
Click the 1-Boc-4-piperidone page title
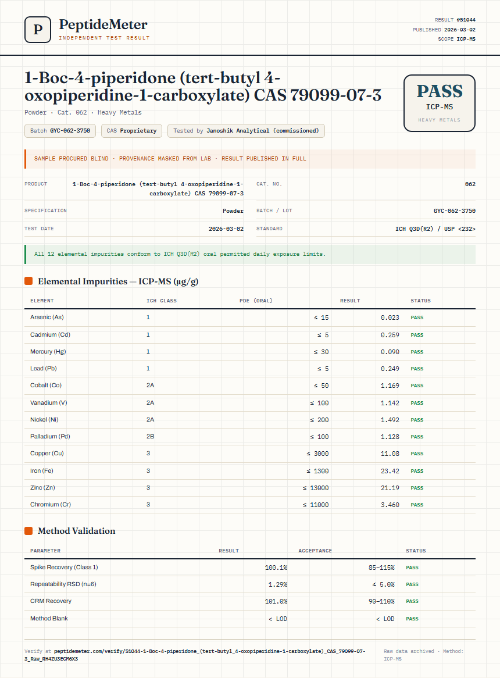[x=203, y=86]
